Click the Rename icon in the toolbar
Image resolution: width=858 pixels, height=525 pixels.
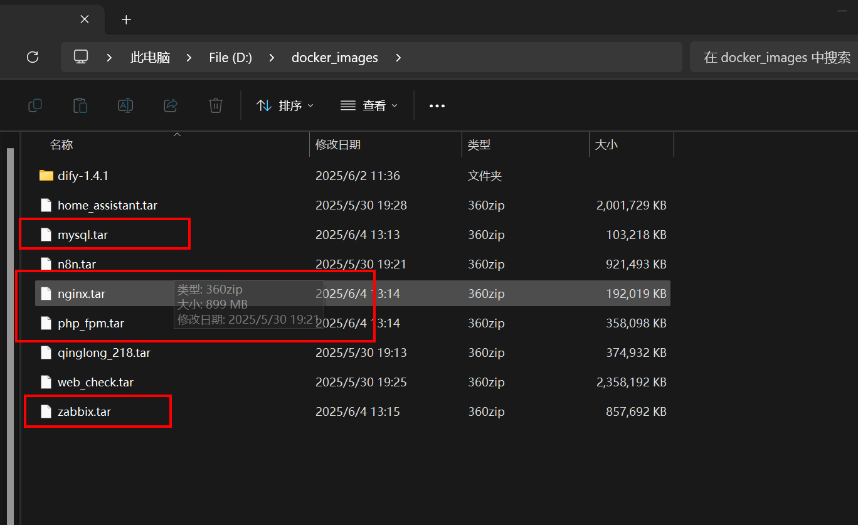pos(125,105)
